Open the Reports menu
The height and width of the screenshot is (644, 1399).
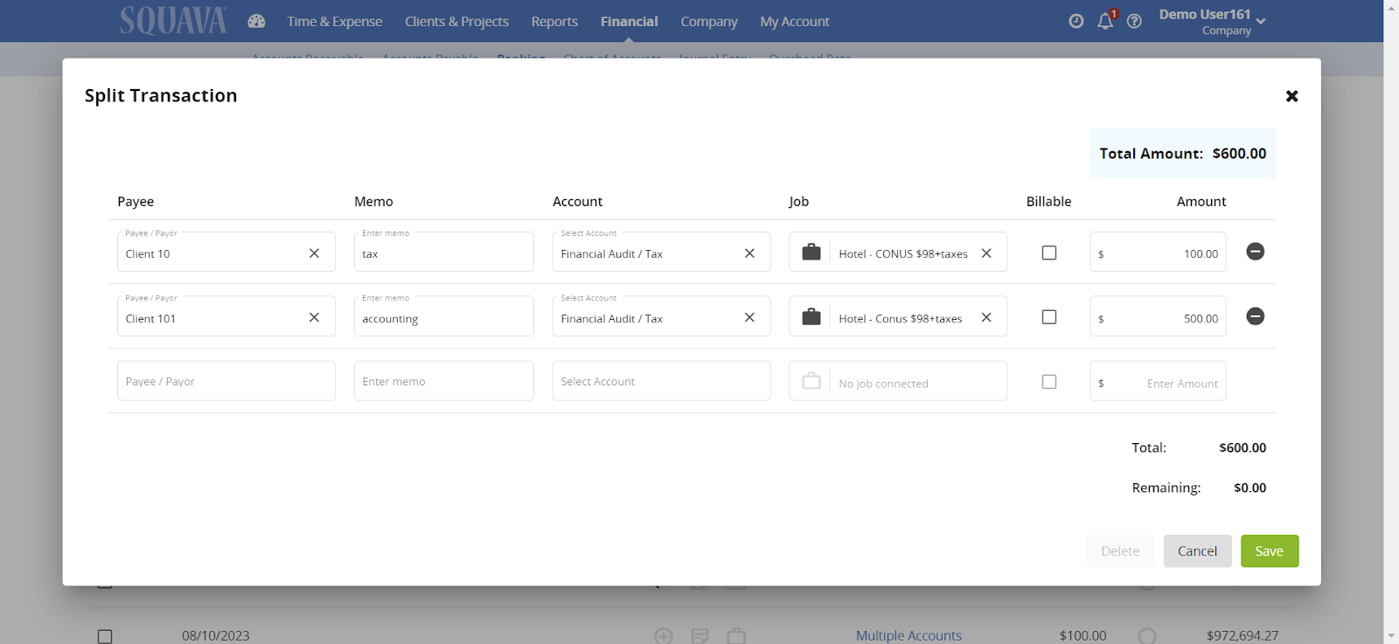554,21
